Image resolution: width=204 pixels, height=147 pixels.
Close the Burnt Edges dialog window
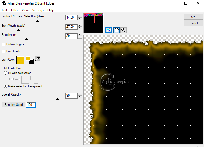[198, 3]
